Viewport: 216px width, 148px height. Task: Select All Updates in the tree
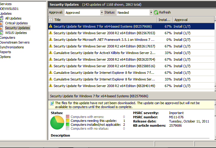[x=13, y=18]
